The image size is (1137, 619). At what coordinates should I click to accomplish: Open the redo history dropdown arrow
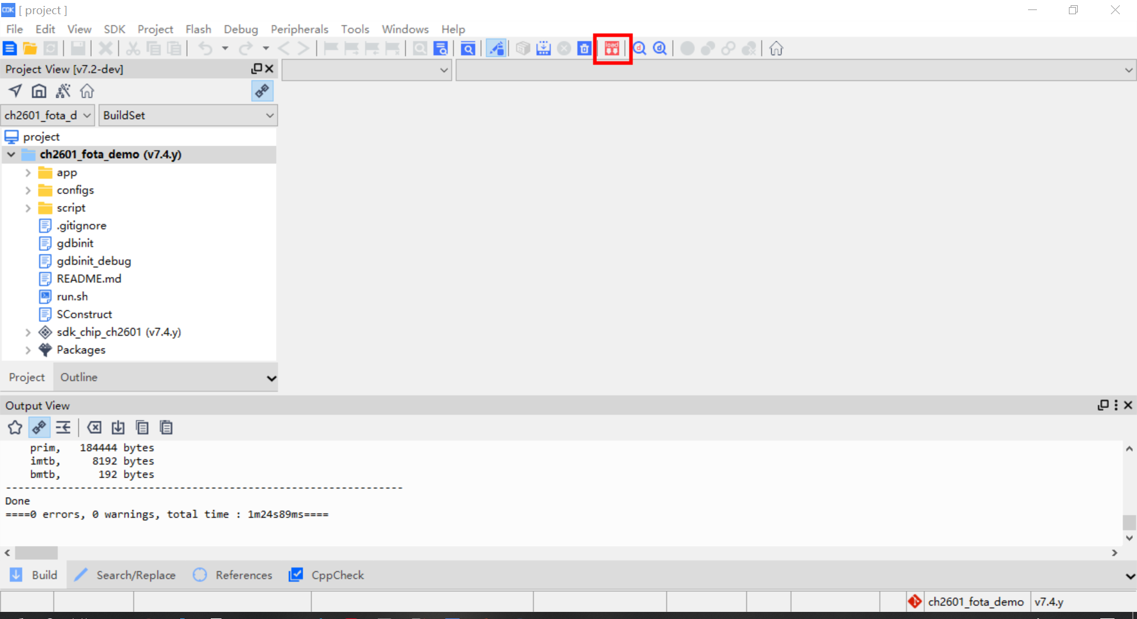(266, 49)
